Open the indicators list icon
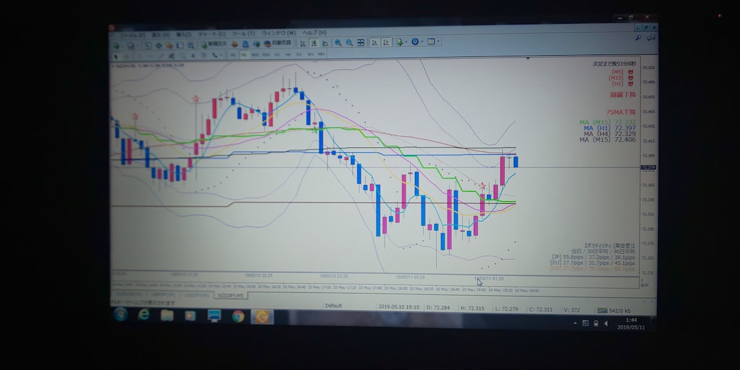The width and height of the screenshot is (740, 370). (x=399, y=42)
